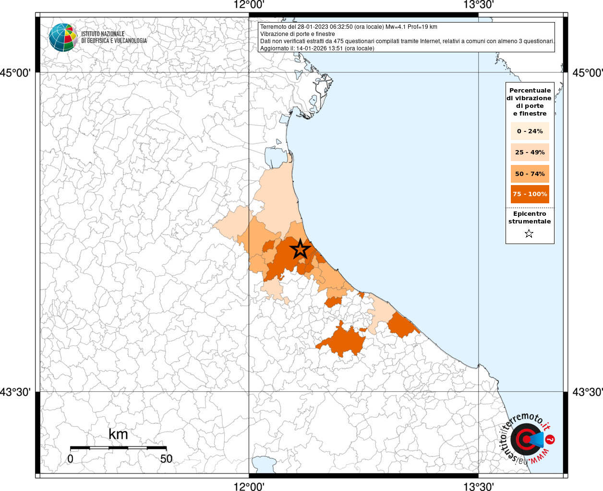
Task: Click the 'Vibrazione di porte e finestre' subtitle
Action: (x=298, y=34)
